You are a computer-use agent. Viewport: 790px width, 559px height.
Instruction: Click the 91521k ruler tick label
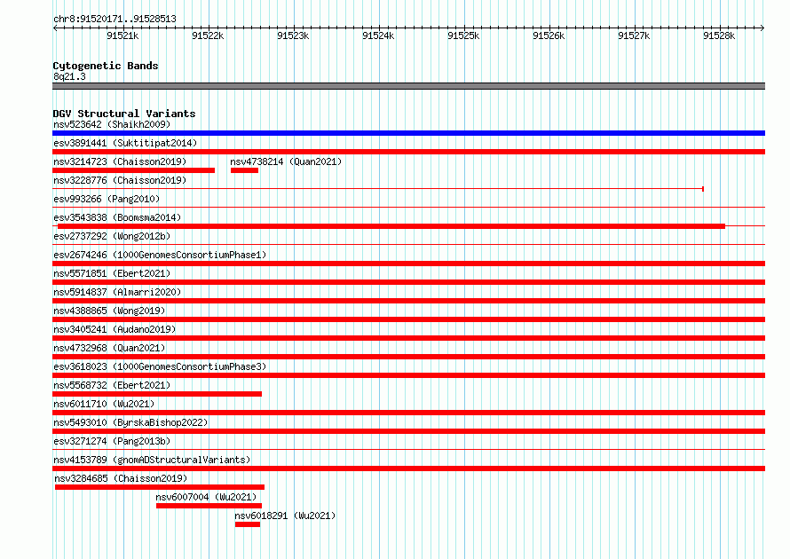[x=122, y=35]
